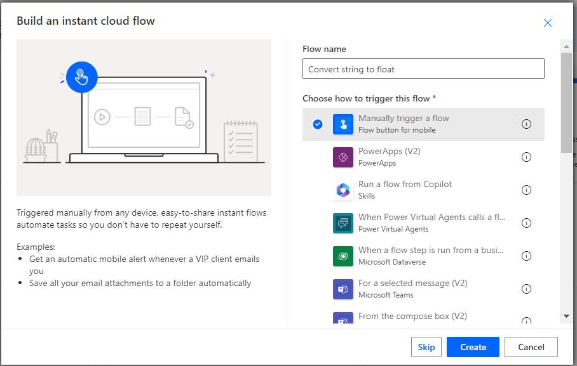This screenshot has width=577, height=366.
Task: Click the Teams icon for compose box
Action: tap(343, 318)
